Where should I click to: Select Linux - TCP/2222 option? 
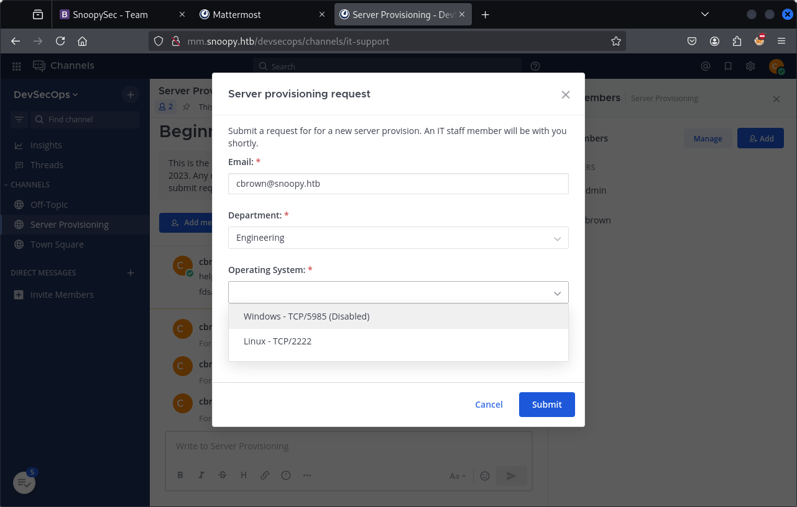(277, 341)
